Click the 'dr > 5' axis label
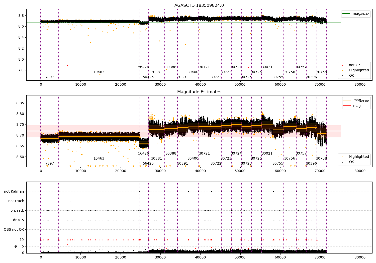This screenshot has width=376, height=263. [x=19, y=220]
